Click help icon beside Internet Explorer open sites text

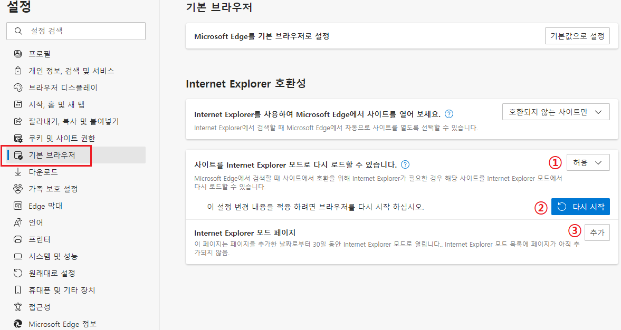(x=448, y=114)
